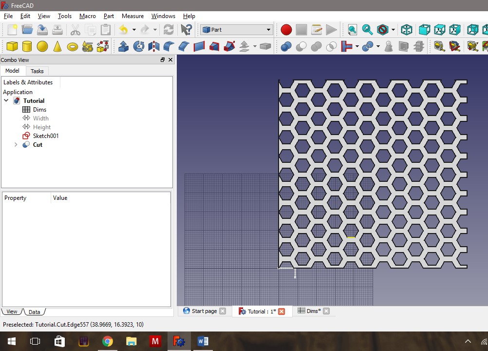
Task: Insert a cylinder primitive
Action: 27,46
